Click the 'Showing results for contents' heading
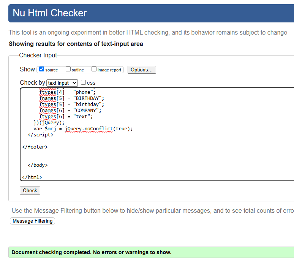 click(76, 44)
